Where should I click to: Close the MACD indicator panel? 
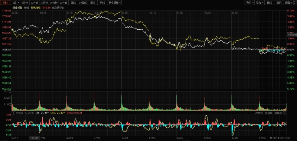pos(285,113)
